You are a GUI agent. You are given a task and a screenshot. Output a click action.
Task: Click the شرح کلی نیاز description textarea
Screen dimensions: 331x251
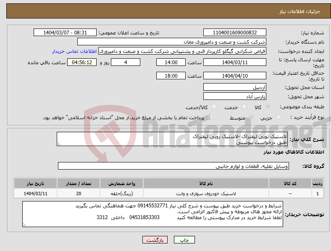pyautogui.click(x=172, y=139)
